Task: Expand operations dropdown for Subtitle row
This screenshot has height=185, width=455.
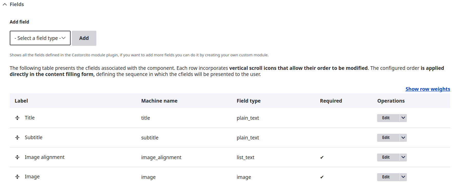Action: (x=403, y=138)
